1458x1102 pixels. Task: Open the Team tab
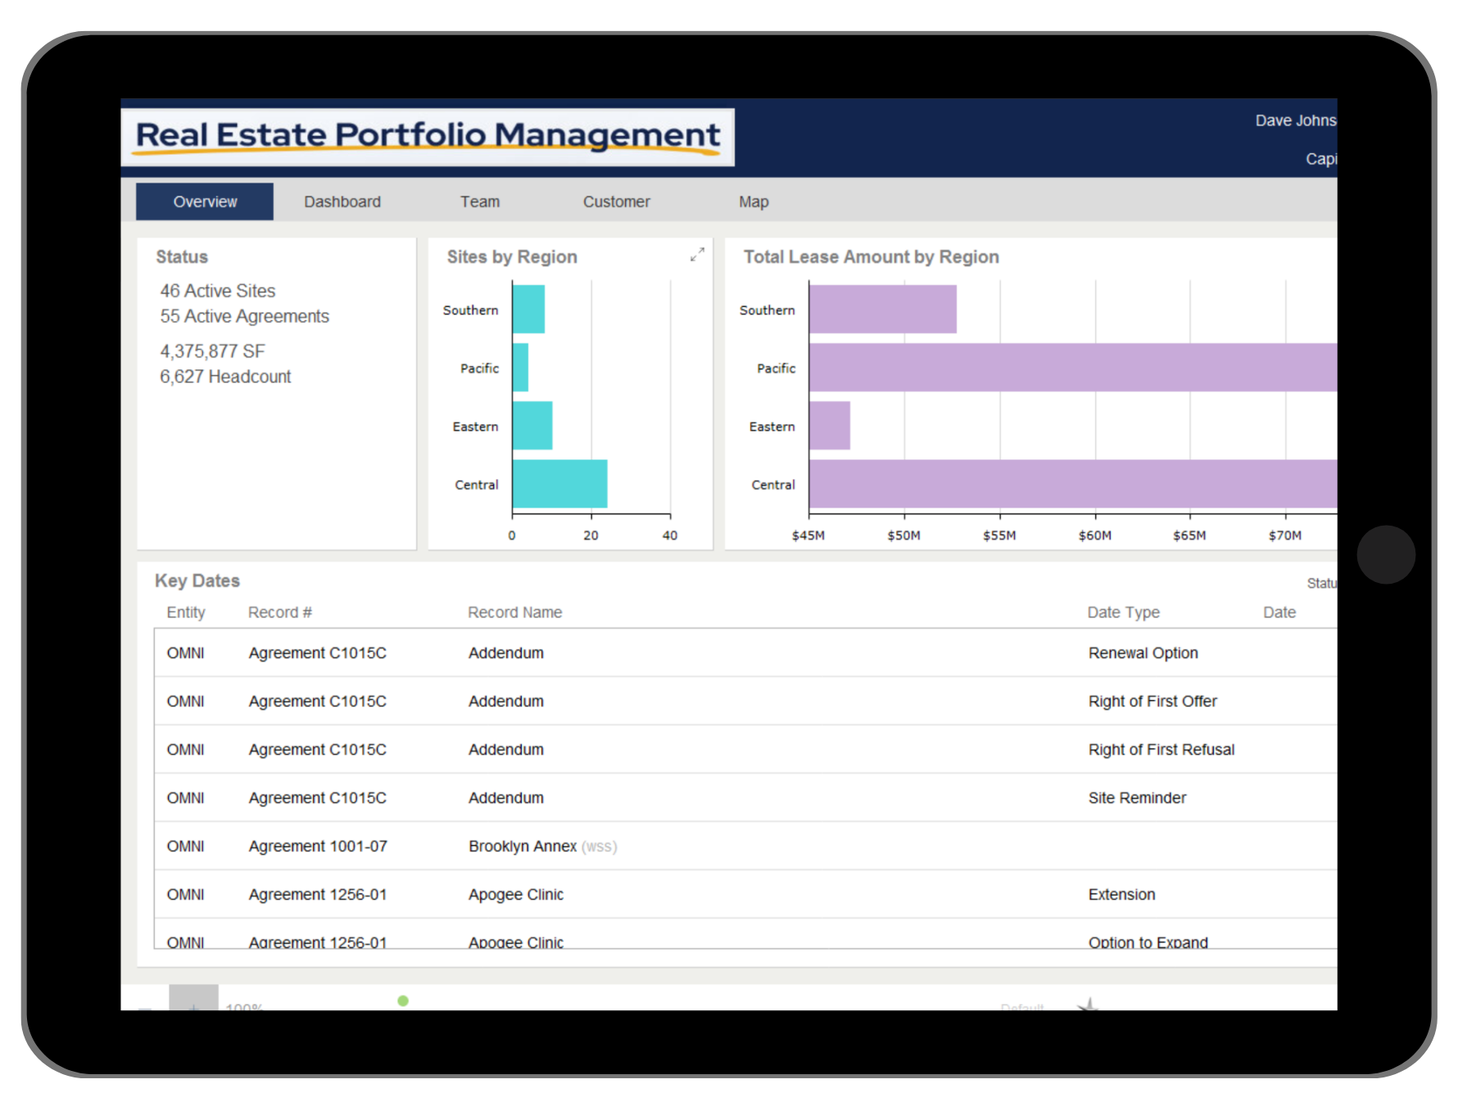click(479, 202)
